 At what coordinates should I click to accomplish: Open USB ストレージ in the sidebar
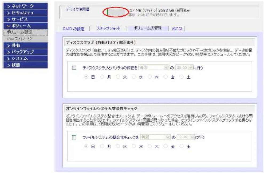(25, 39)
